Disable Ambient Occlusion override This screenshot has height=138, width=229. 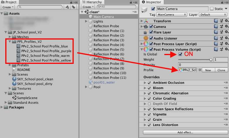(x=149, y=83)
